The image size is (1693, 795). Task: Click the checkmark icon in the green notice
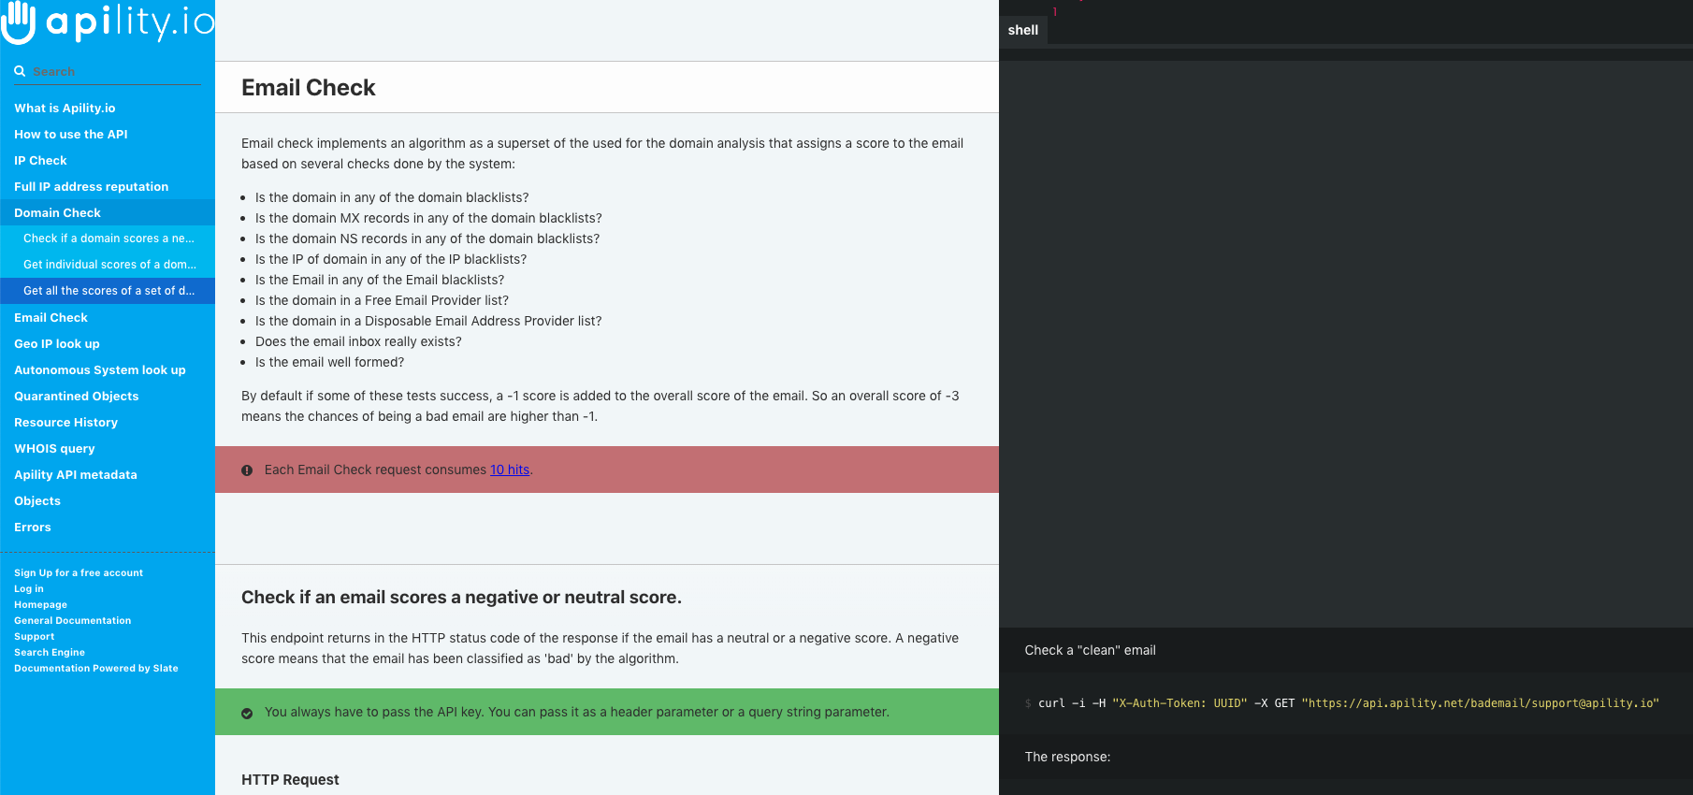tap(247, 712)
